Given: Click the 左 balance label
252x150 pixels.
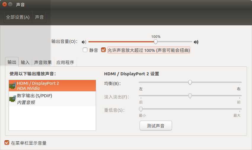Looking at the screenshot, I should point(141,89).
